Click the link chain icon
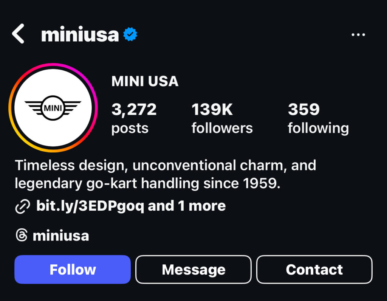 point(22,206)
